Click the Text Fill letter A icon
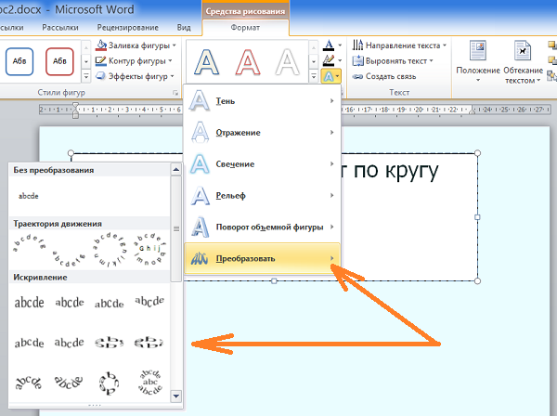This screenshot has width=557, height=416. pos(329,45)
